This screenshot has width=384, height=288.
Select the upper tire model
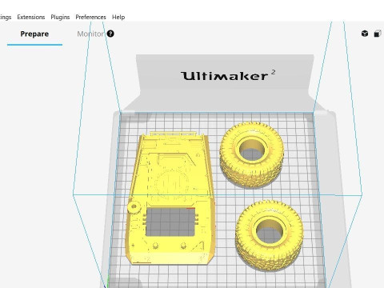(x=251, y=154)
